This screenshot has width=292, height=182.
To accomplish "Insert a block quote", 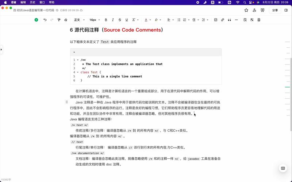I will 230,20.
